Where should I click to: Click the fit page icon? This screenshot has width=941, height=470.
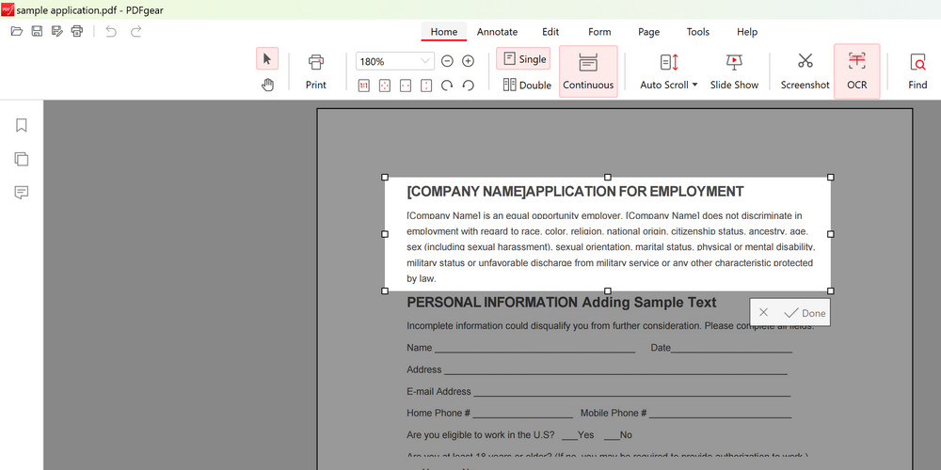385,86
